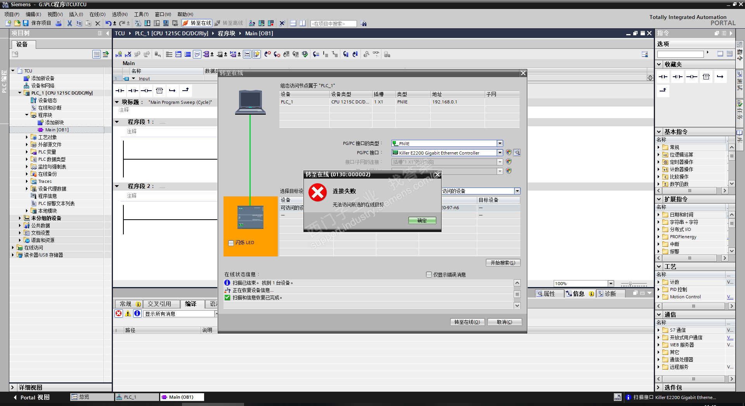
Task: Stop the CPU from the toolbar
Action: point(271,23)
